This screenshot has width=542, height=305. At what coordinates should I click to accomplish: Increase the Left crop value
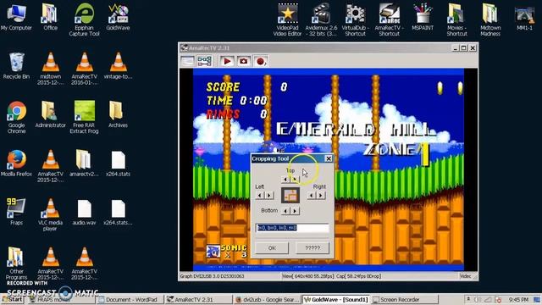(269, 196)
